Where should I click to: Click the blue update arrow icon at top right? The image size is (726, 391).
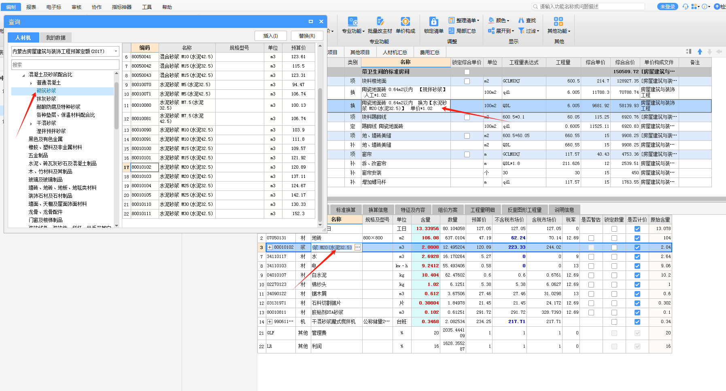[717, 6]
